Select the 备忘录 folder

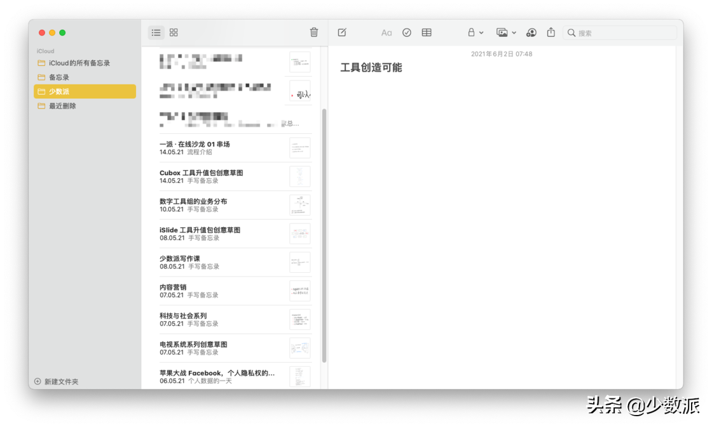coord(57,77)
